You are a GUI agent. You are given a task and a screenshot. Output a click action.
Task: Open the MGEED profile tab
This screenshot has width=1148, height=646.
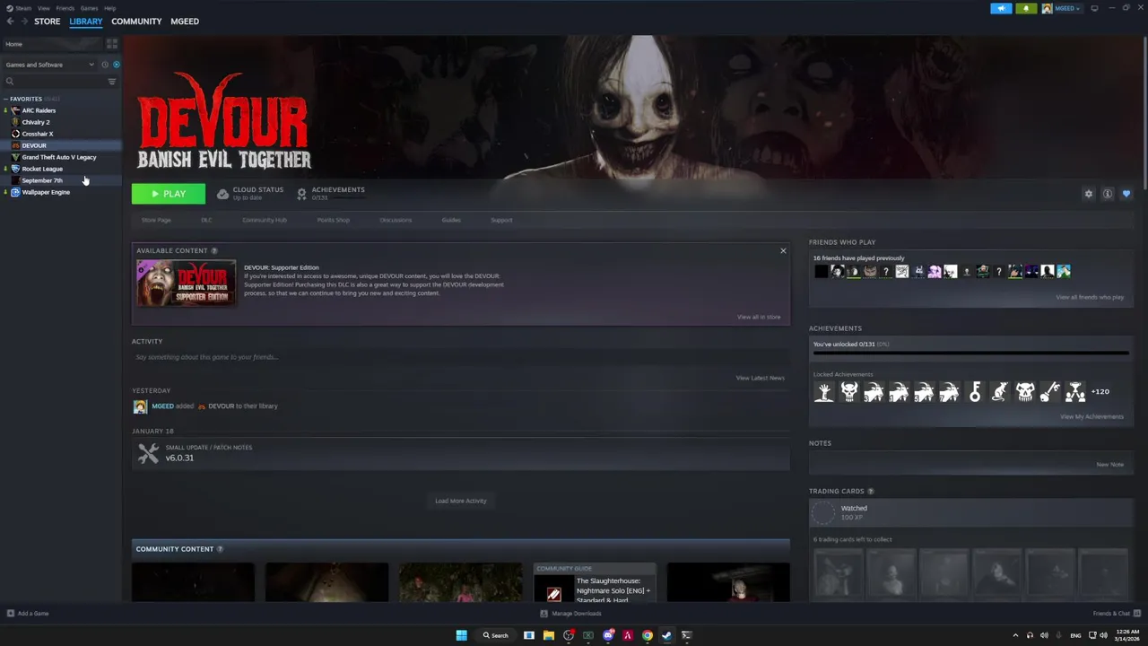click(185, 22)
